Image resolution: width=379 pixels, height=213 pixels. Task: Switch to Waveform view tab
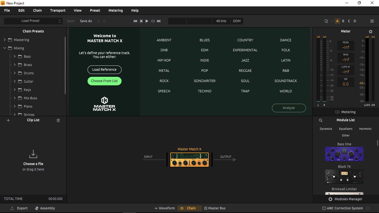[165, 208]
